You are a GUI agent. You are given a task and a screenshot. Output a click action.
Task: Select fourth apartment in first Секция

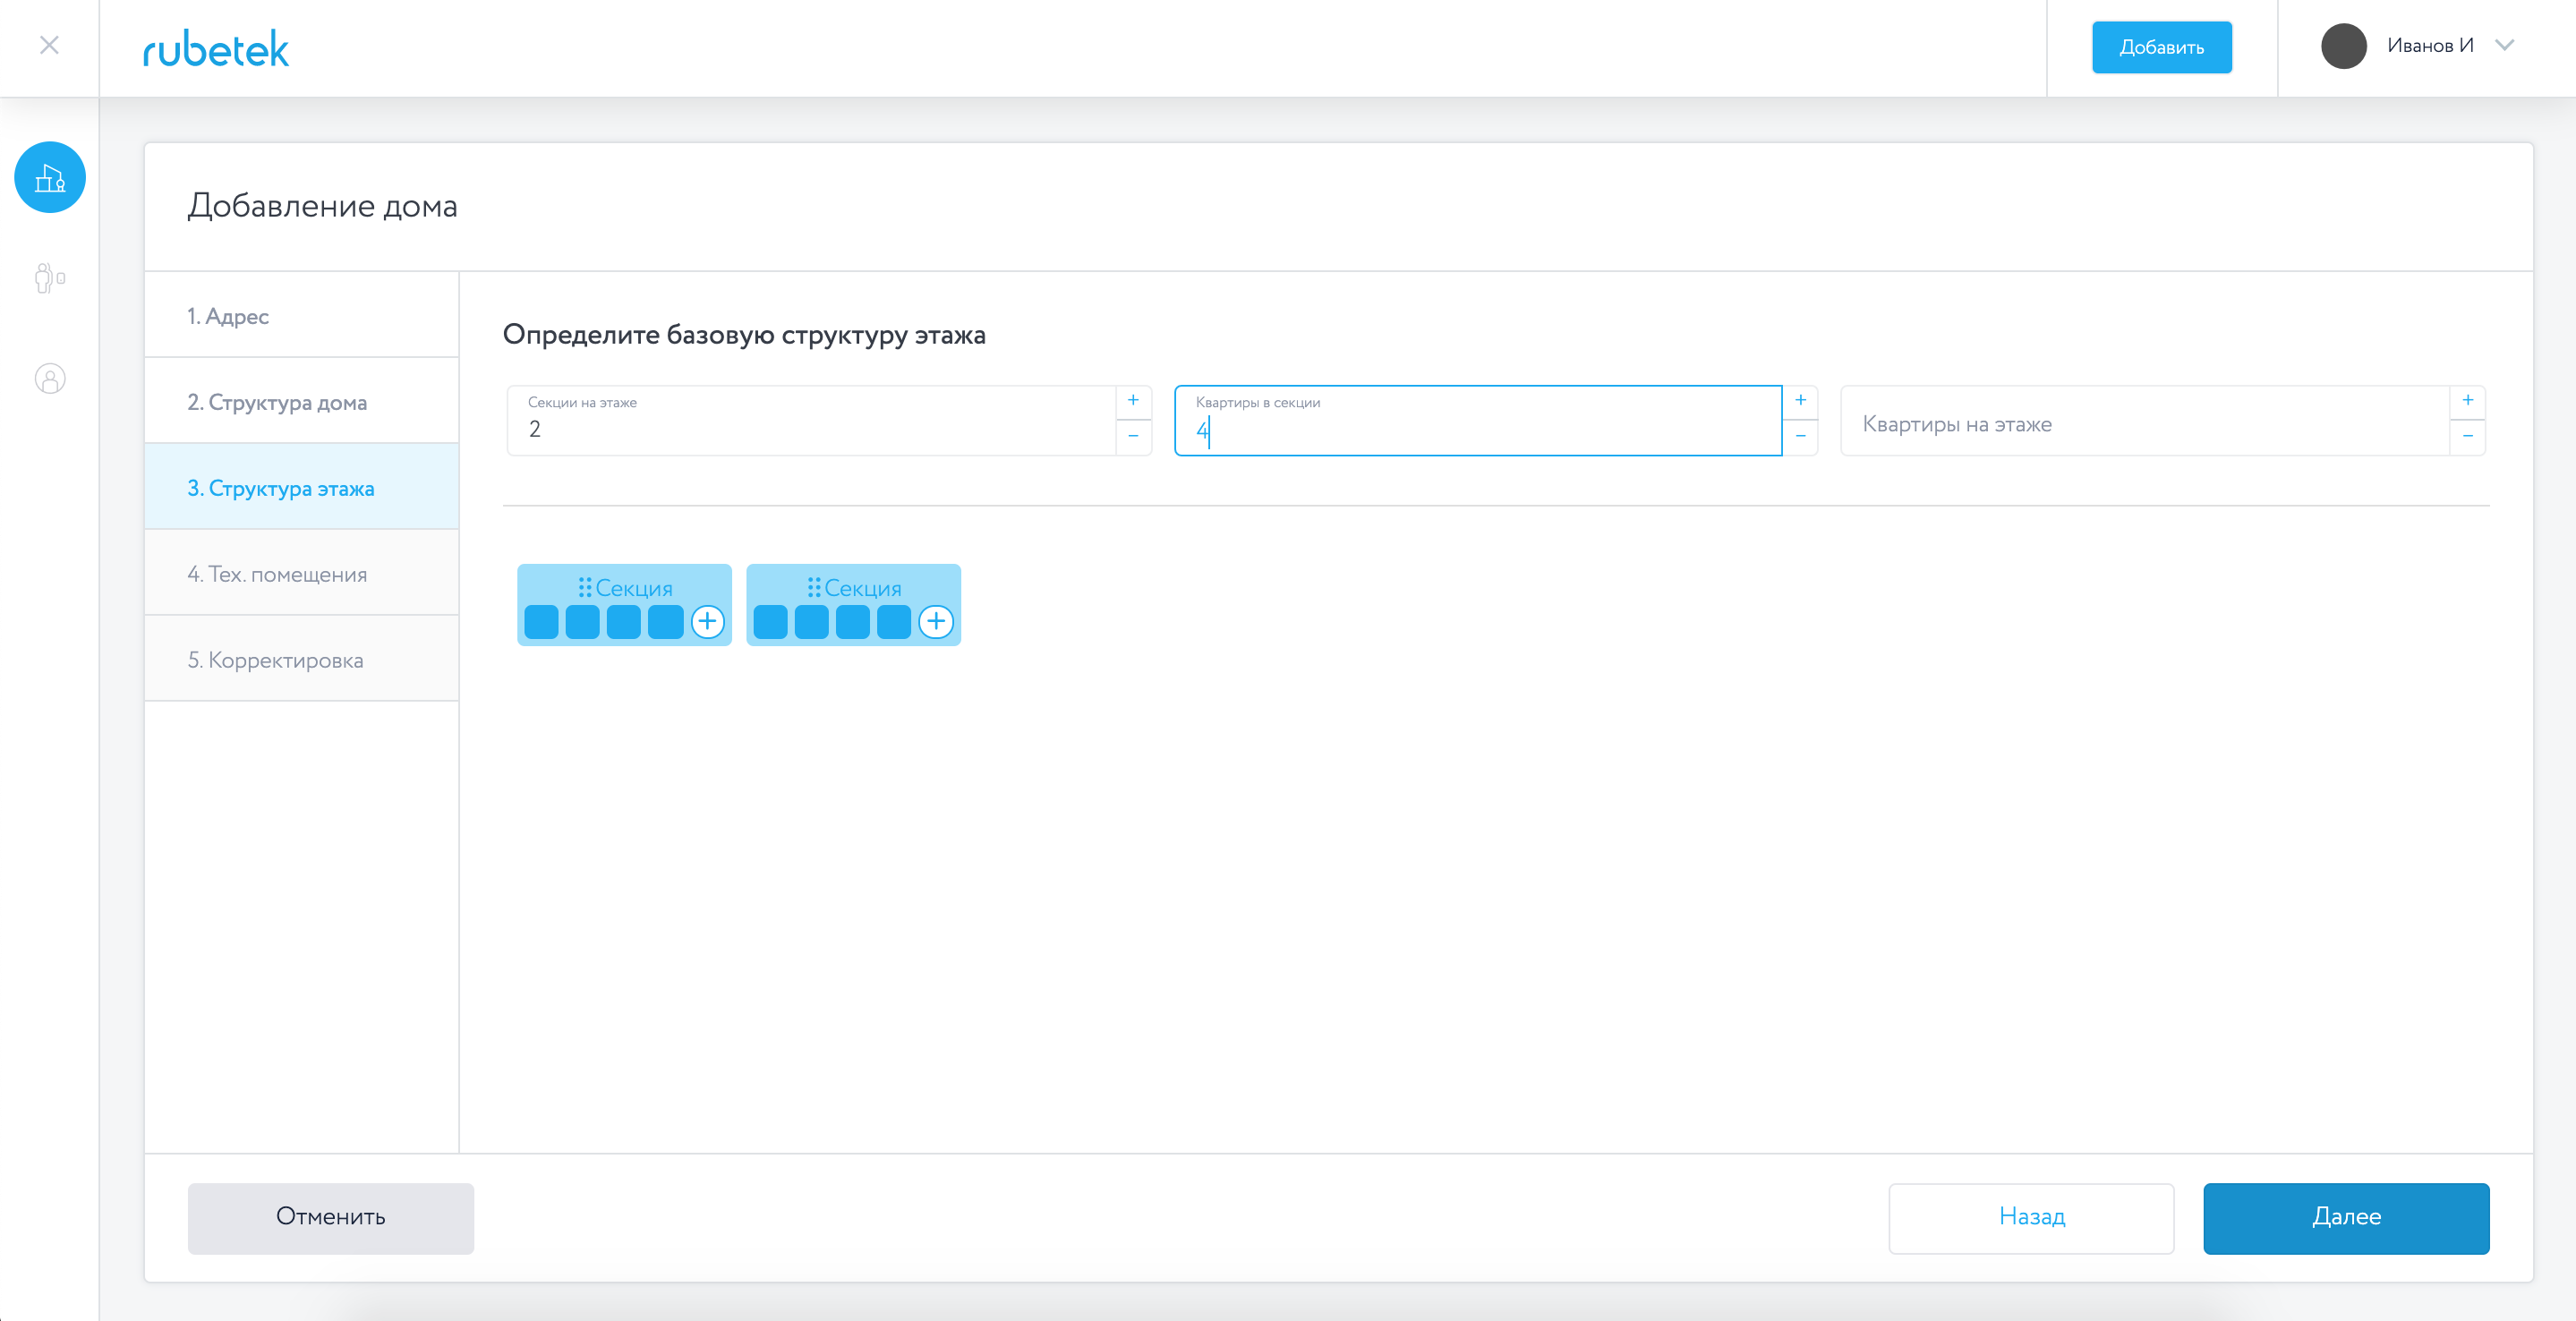tap(665, 622)
